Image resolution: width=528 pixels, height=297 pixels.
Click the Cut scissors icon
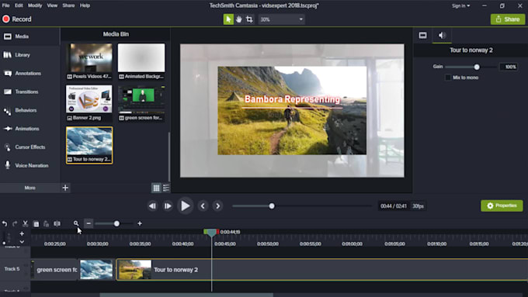pyautogui.click(x=26, y=223)
